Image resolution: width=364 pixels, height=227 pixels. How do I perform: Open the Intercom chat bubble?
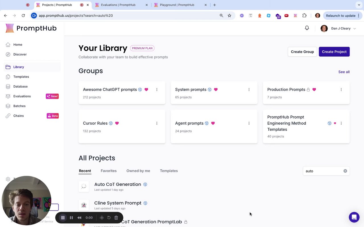354,217
